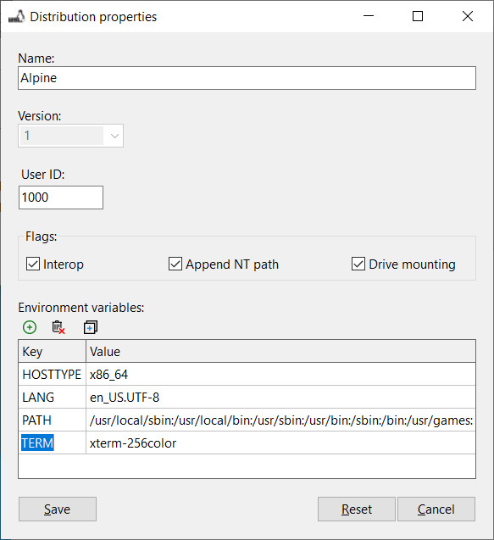The image size is (494, 540).
Task: Delete the selected environment variable
Action: click(x=58, y=327)
